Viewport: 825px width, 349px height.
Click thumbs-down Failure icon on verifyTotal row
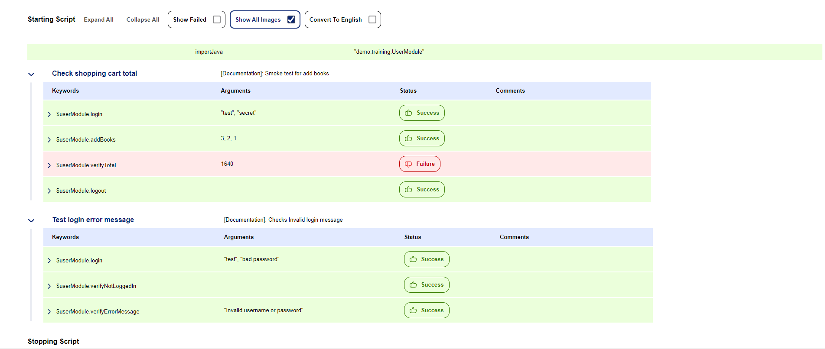coord(408,164)
